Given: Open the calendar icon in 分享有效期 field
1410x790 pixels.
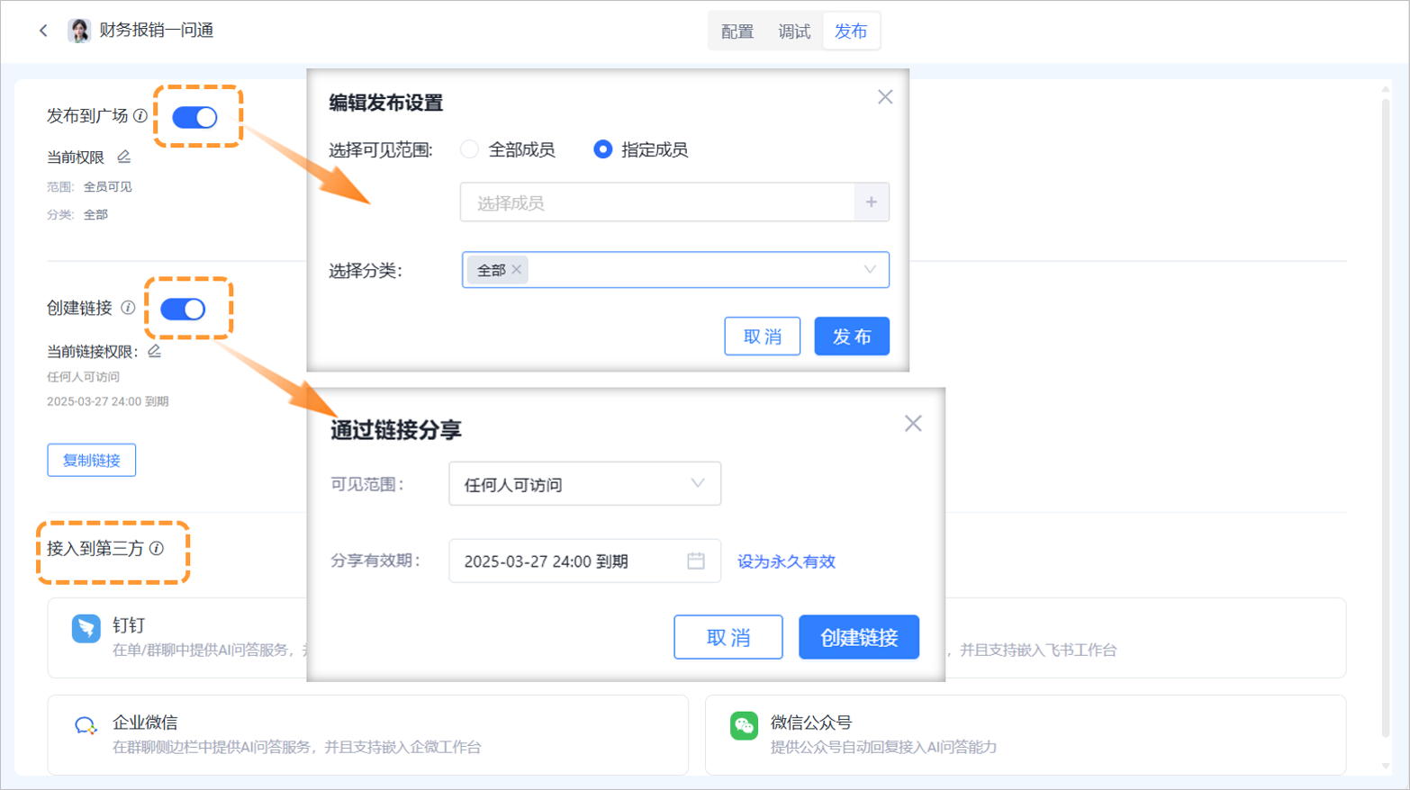Looking at the screenshot, I should pos(695,561).
